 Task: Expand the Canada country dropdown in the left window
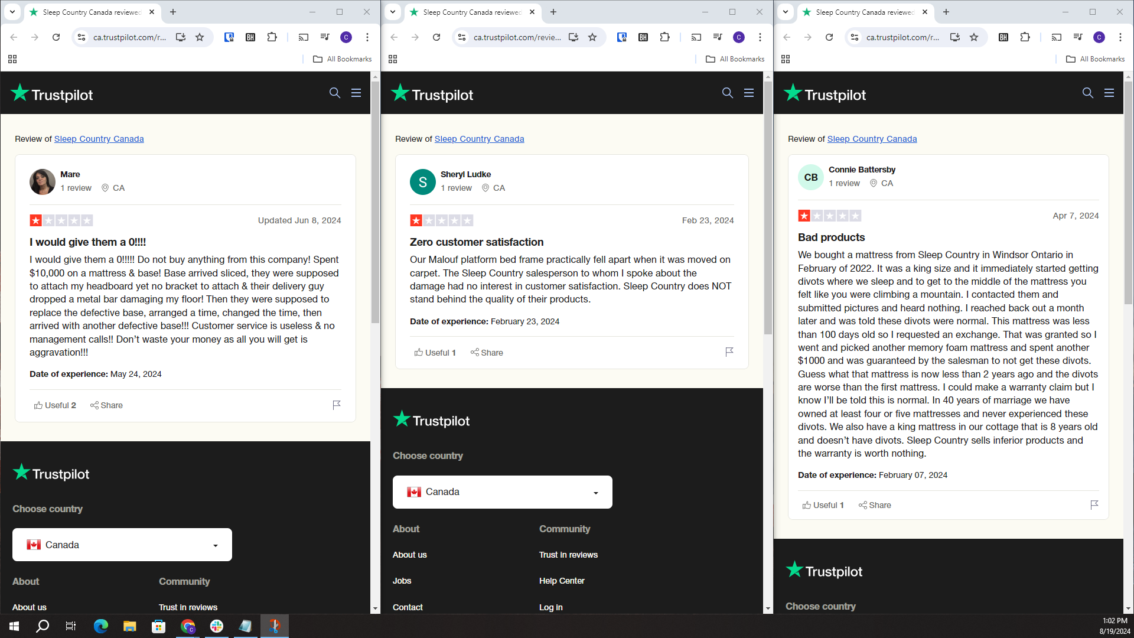coord(122,545)
